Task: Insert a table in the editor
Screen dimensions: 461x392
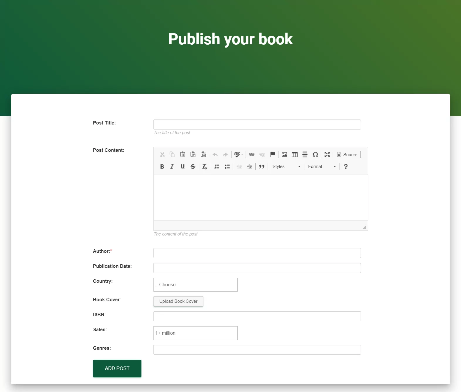Action: click(x=295, y=154)
